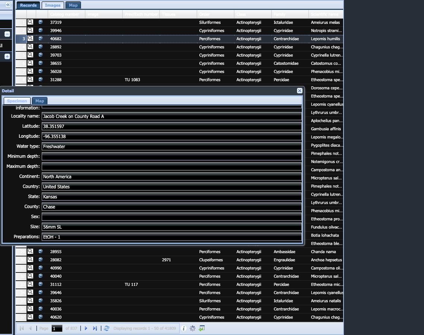Click the page number input field

point(57,328)
